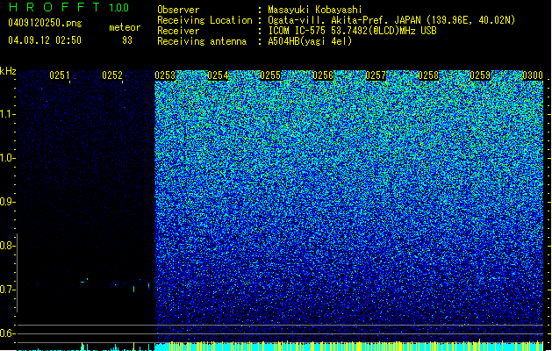Click the kHz axis unit label
Screen dimensions: 552x351
8,71
